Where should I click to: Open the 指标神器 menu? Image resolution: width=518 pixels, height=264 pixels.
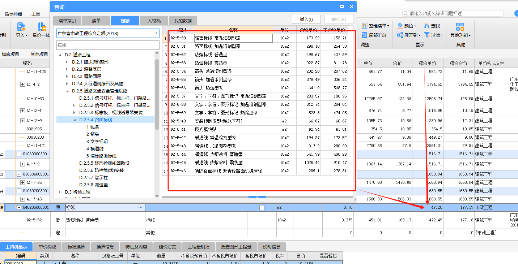(13, 14)
